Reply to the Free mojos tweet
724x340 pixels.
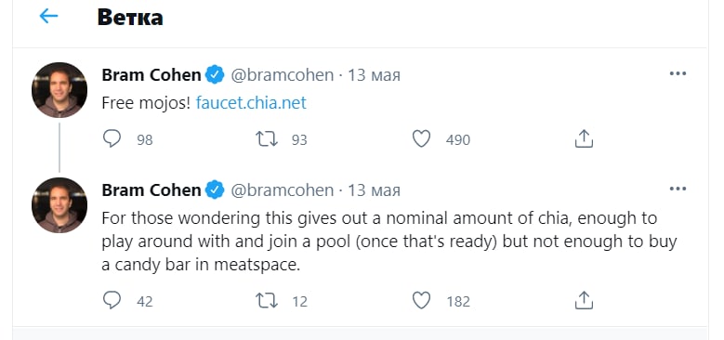112,138
